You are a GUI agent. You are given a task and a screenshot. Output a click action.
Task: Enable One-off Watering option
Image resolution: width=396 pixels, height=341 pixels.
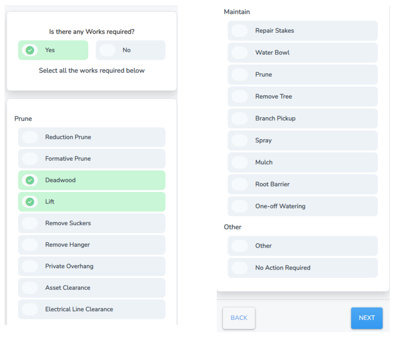[x=302, y=206]
